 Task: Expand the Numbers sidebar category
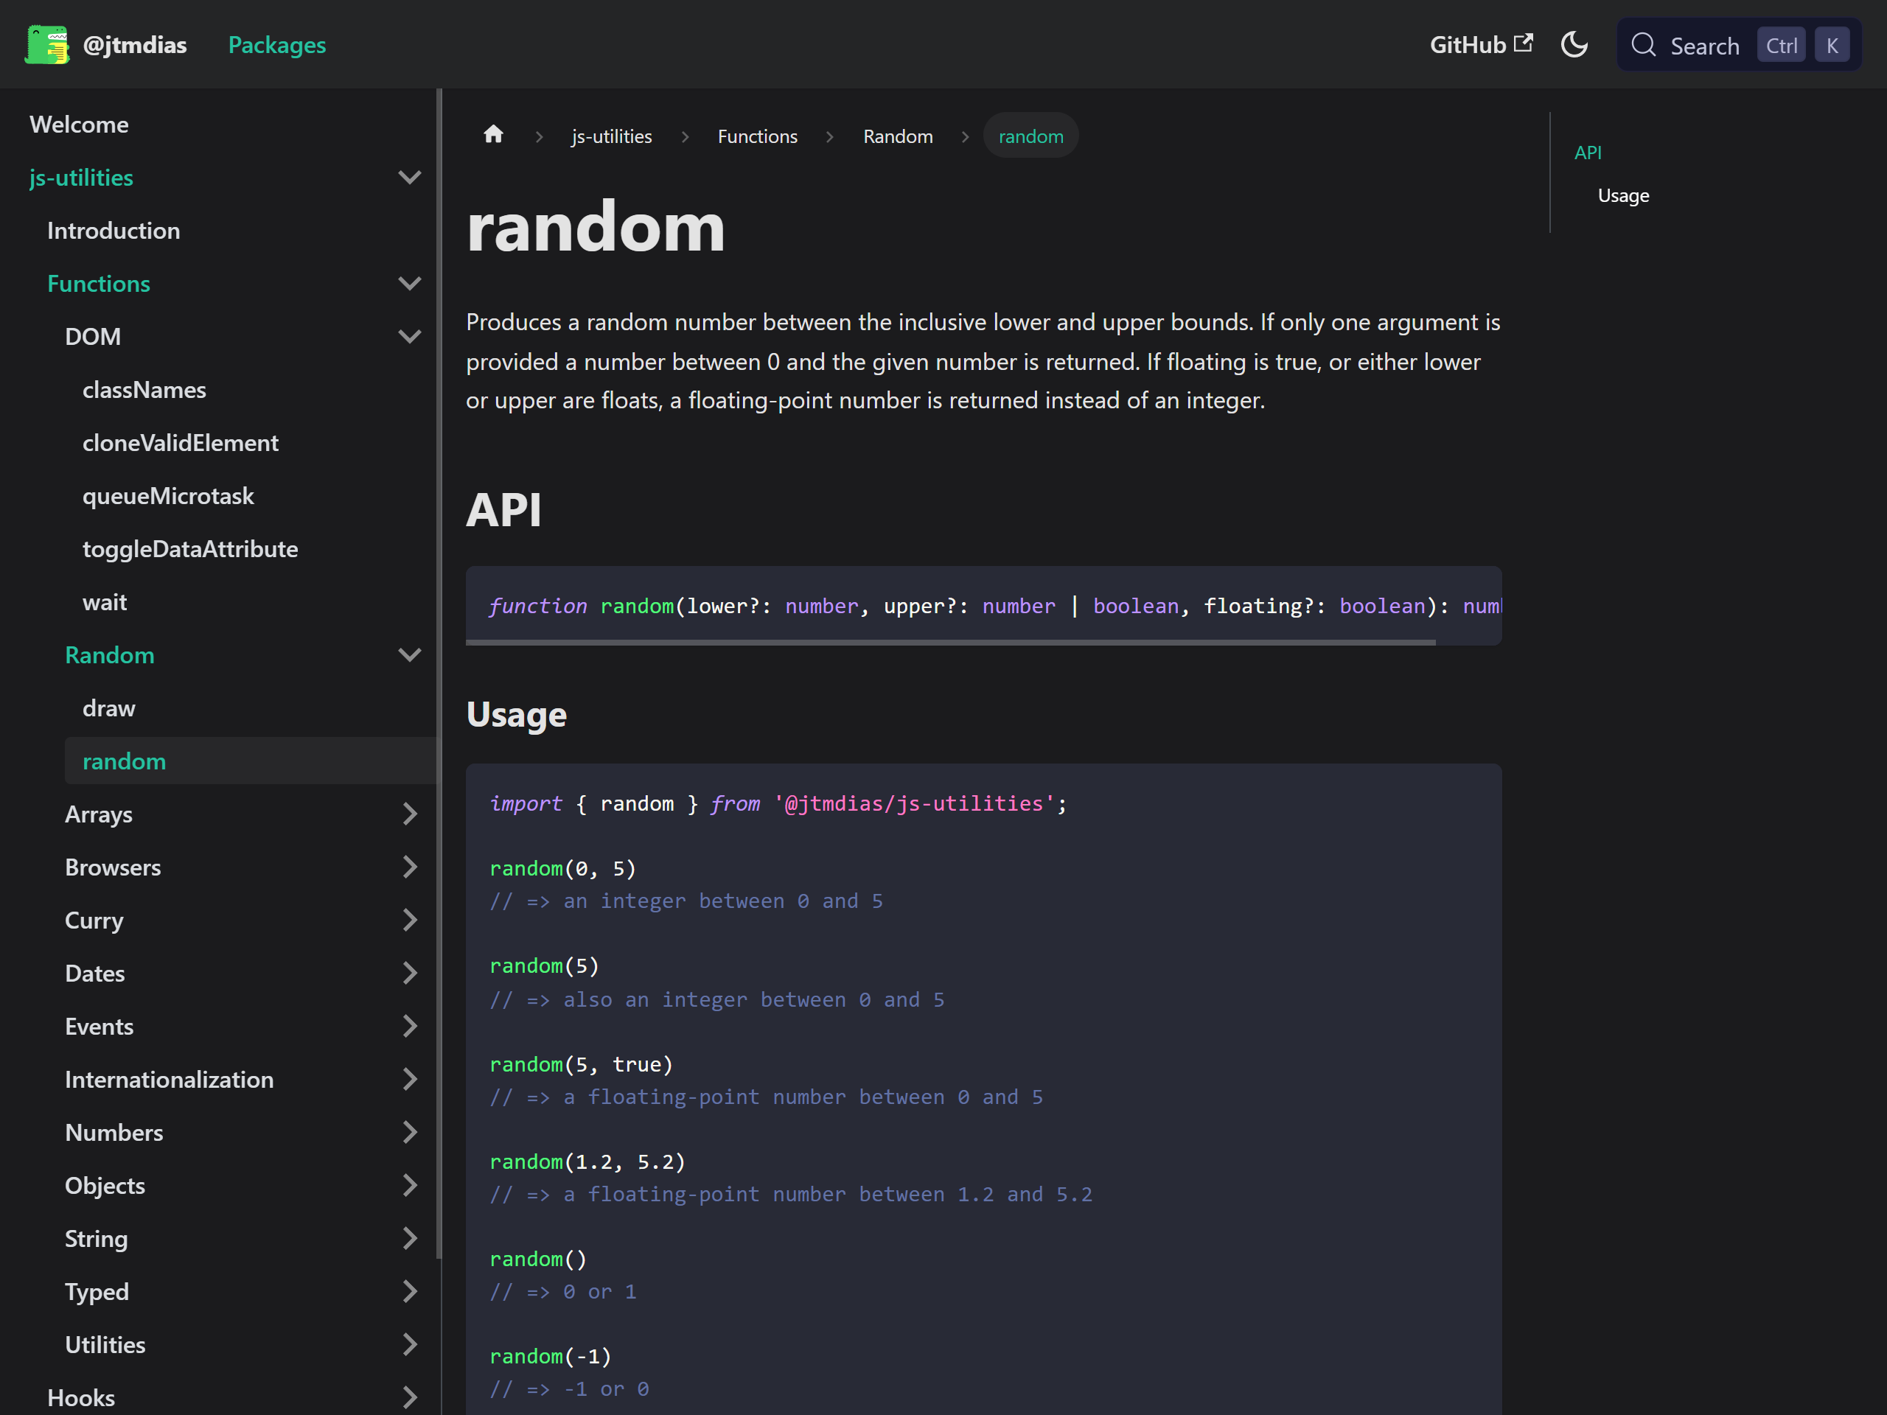point(410,1133)
